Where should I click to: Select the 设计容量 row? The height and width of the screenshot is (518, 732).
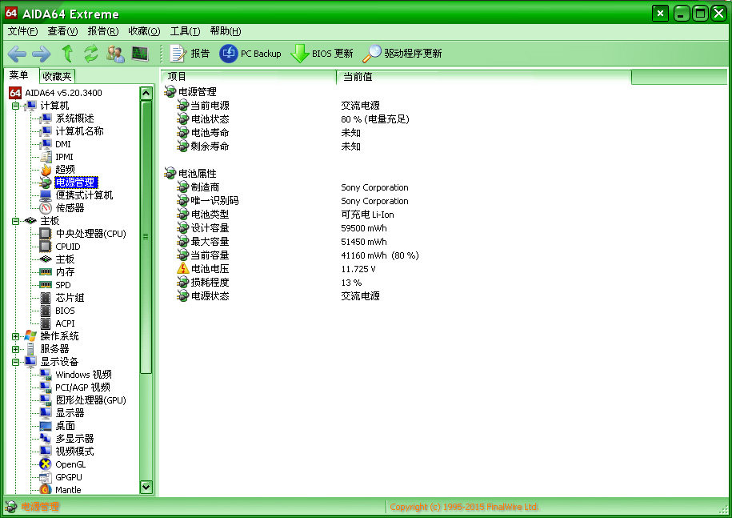[282, 228]
